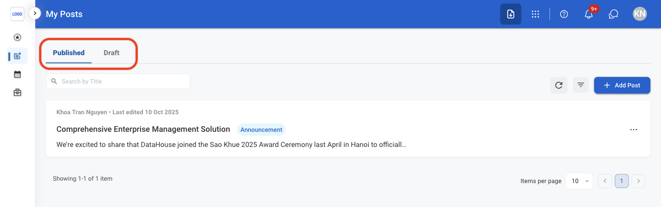Viewport: 661px width, 207px height.
Task: Open the calendar icon in the sidebar
Action: point(17,74)
